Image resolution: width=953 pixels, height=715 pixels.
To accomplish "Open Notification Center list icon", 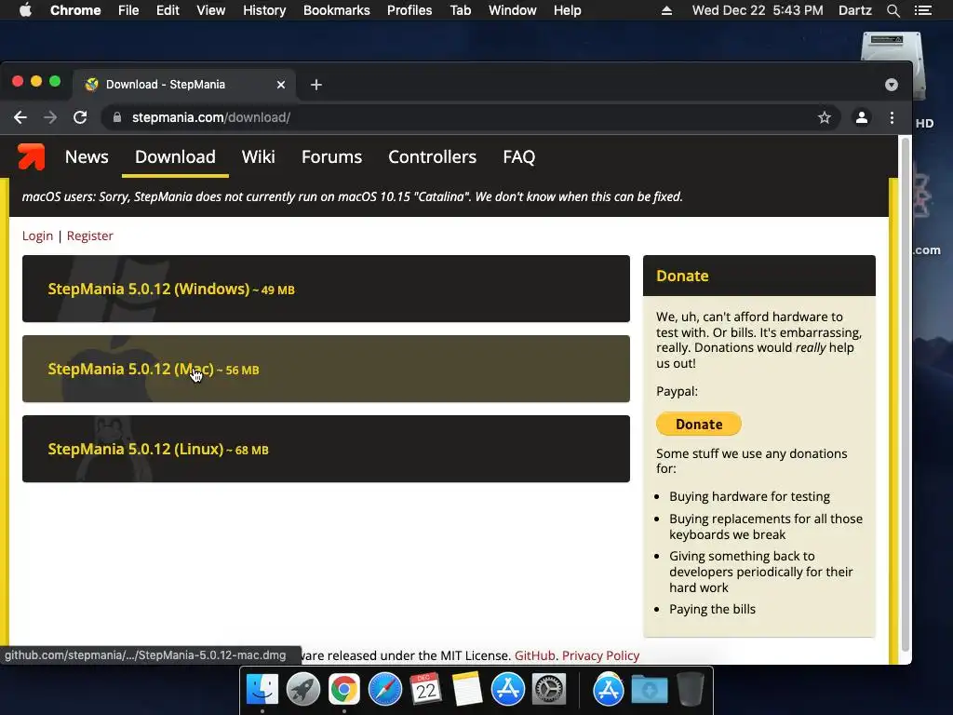I will 922,10.
